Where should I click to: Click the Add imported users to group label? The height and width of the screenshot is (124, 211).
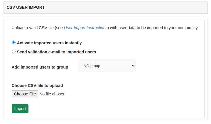(40, 67)
